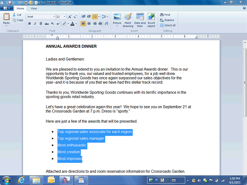
Task: Open the WordPad application menu button
Action: point(7,8)
